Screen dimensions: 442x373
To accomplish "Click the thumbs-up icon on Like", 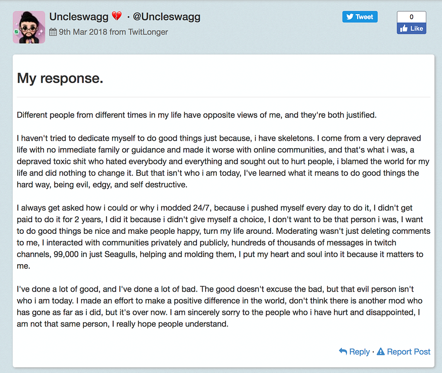I will [404, 28].
